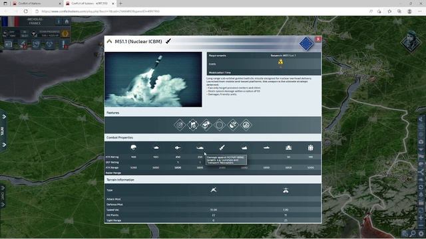The image size is (426, 239).
Task: Click the European coalition diamond emblem
Action: pos(306,44)
